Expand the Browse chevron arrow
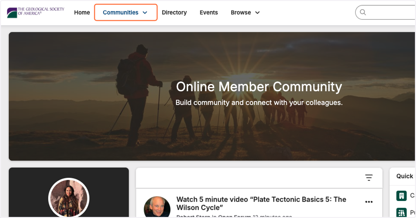 click(x=257, y=12)
